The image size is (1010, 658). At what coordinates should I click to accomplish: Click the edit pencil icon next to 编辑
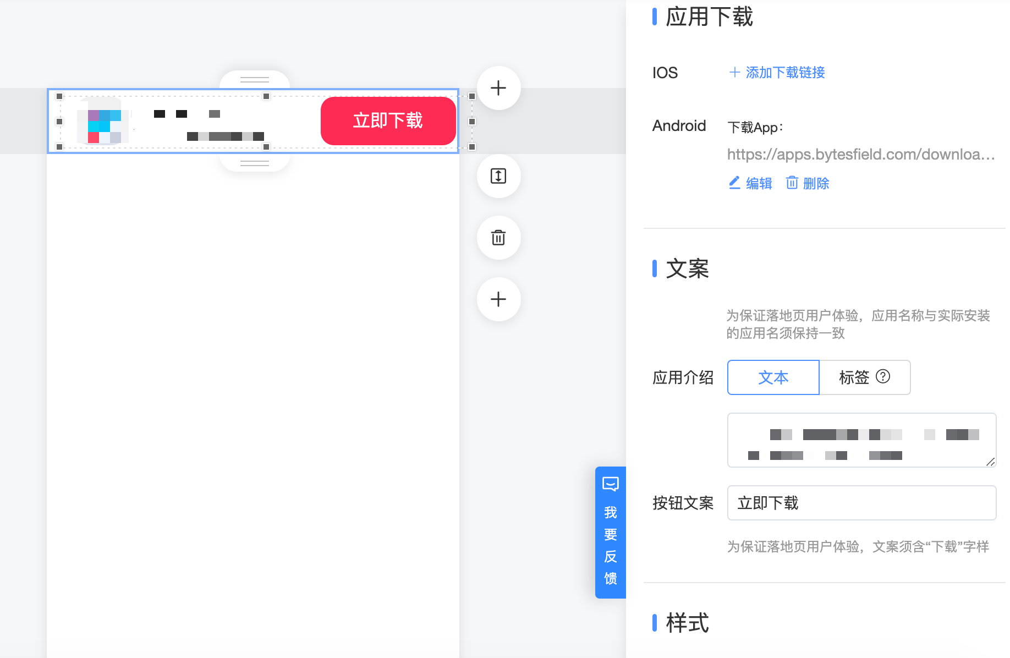click(x=734, y=183)
